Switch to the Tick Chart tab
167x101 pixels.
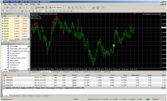coord(13,41)
